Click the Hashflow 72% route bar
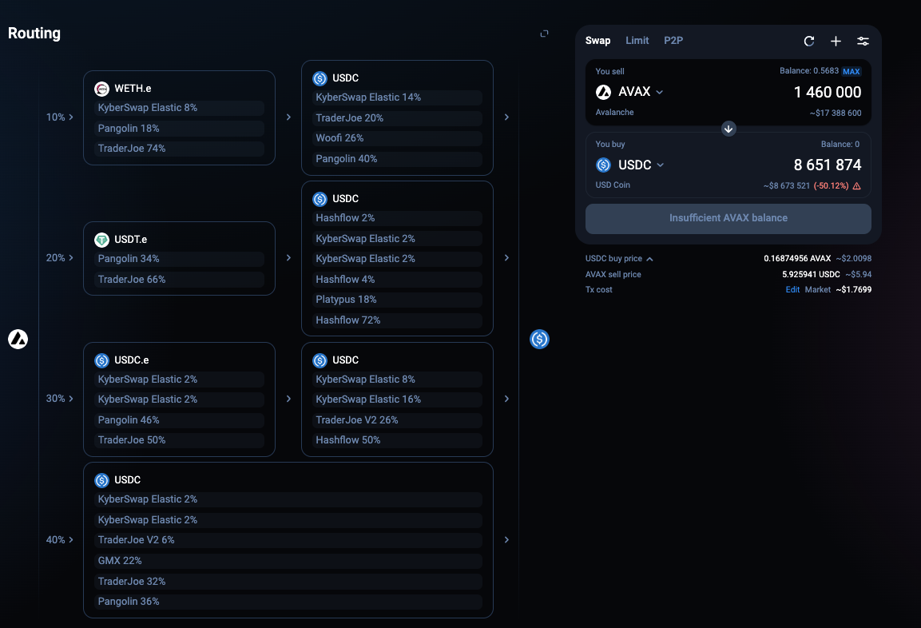 [397, 320]
